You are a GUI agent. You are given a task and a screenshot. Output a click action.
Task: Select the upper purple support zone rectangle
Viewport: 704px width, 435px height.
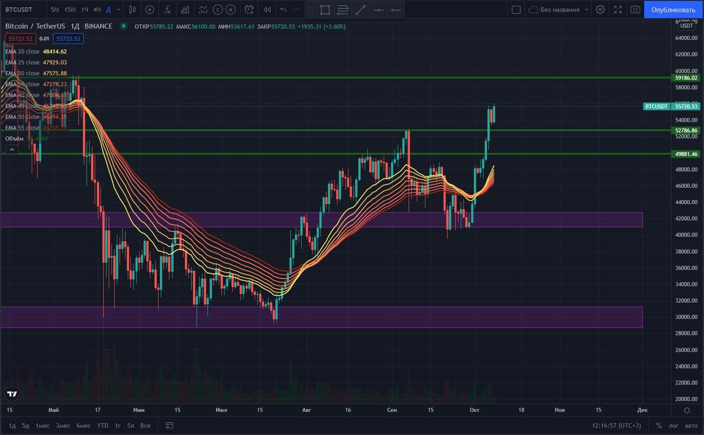(321, 220)
